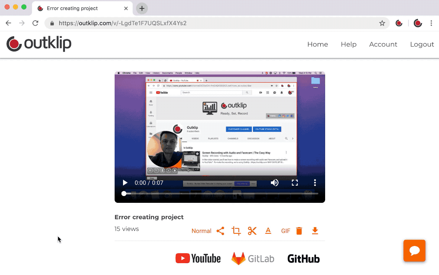The image size is (439, 275).
Task: Click the GitLab logo
Action: click(253, 259)
